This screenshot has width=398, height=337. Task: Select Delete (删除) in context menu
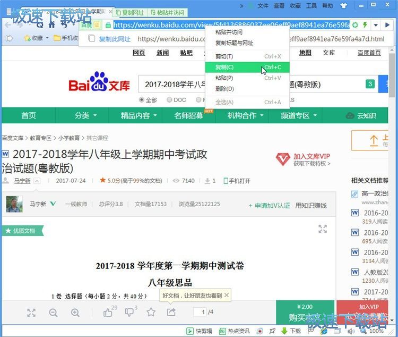(247, 89)
